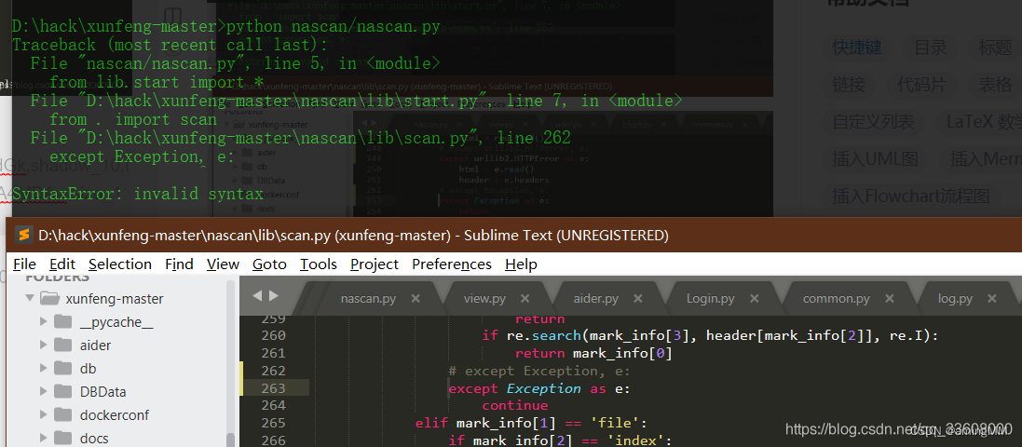Open the View menu

click(x=223, y=264)
